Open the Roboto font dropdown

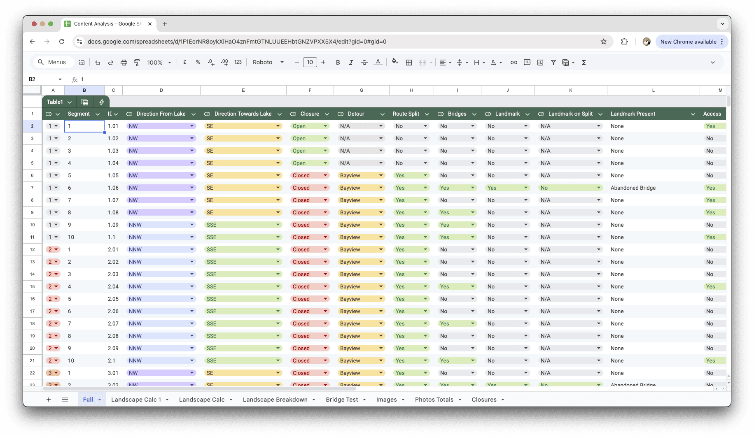[268, 63]
